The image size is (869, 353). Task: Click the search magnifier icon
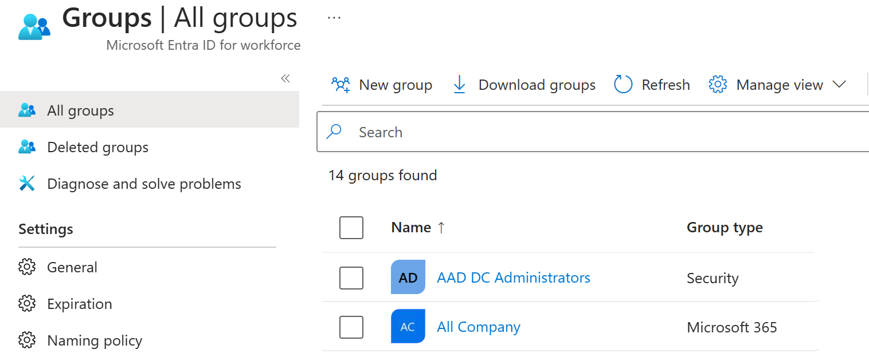click(x=334, y=132)
